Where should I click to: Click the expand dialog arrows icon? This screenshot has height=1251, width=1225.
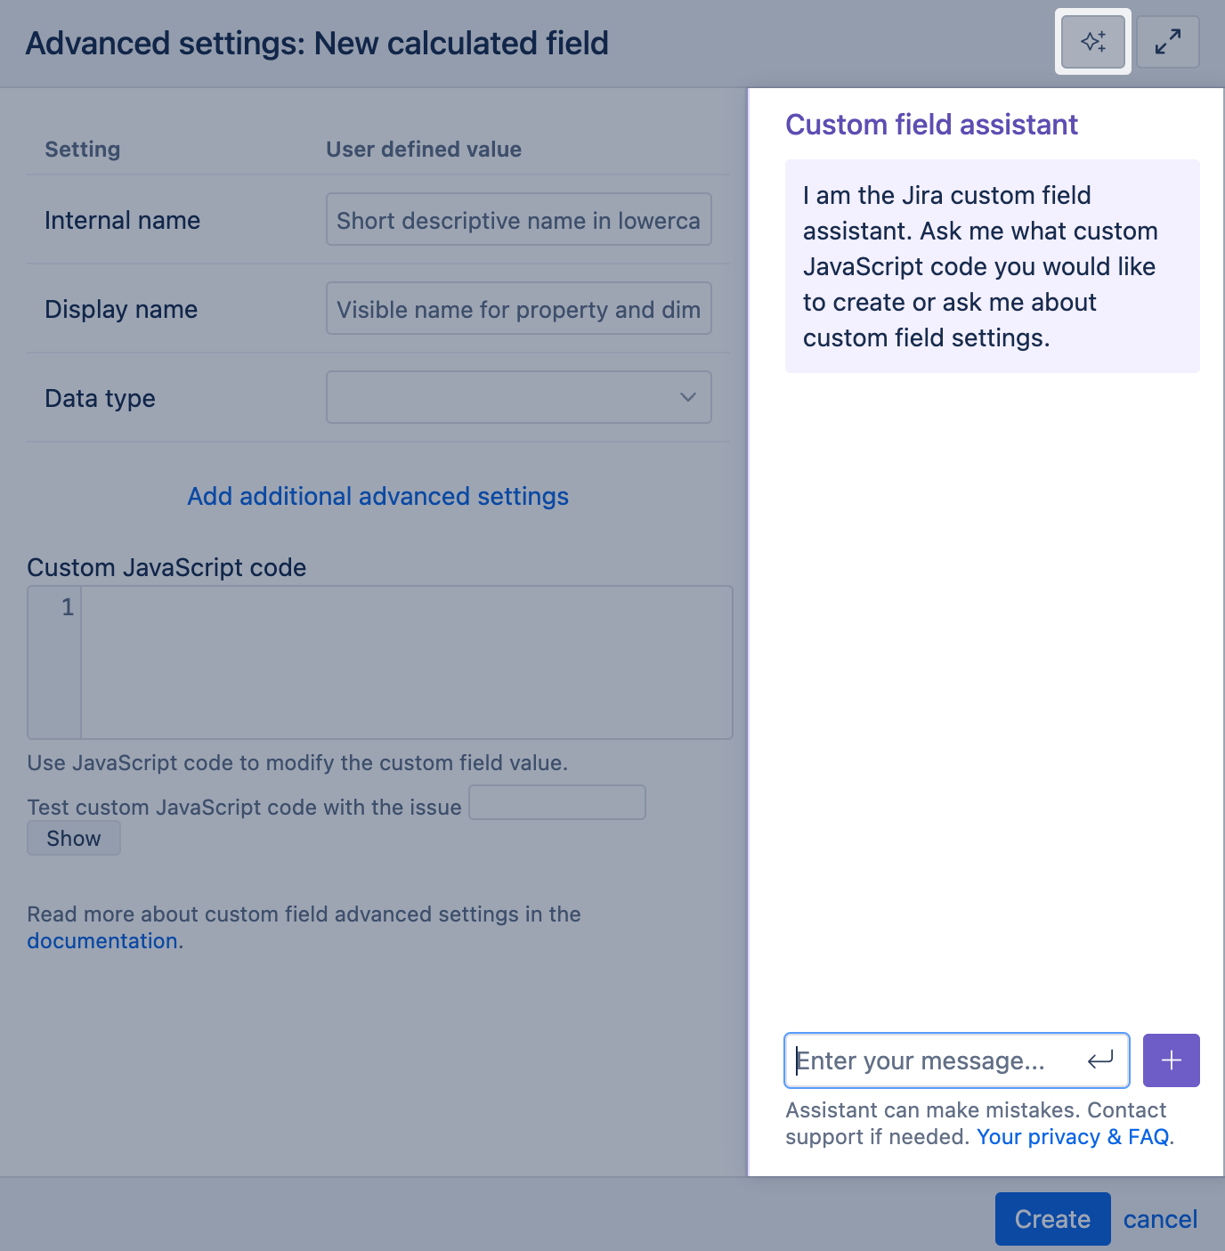pos(1167,42)
